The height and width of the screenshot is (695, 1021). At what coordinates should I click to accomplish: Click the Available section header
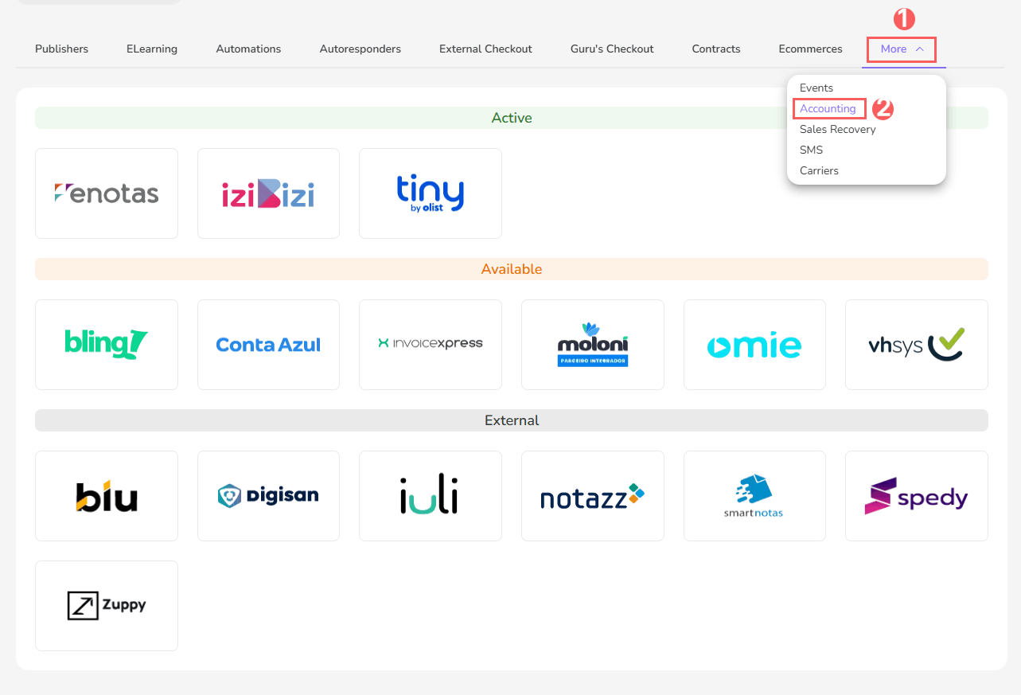pyautogui.click(x=512, y=269)
